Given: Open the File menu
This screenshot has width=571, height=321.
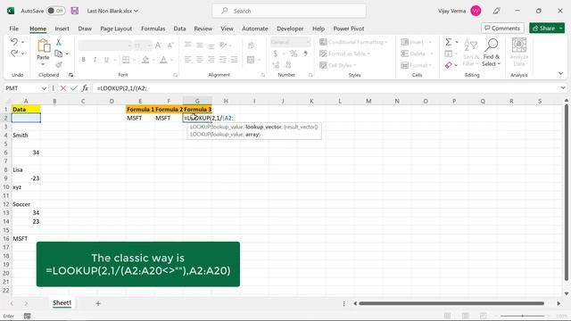Looking at the screenshot, I should point(14,29).
